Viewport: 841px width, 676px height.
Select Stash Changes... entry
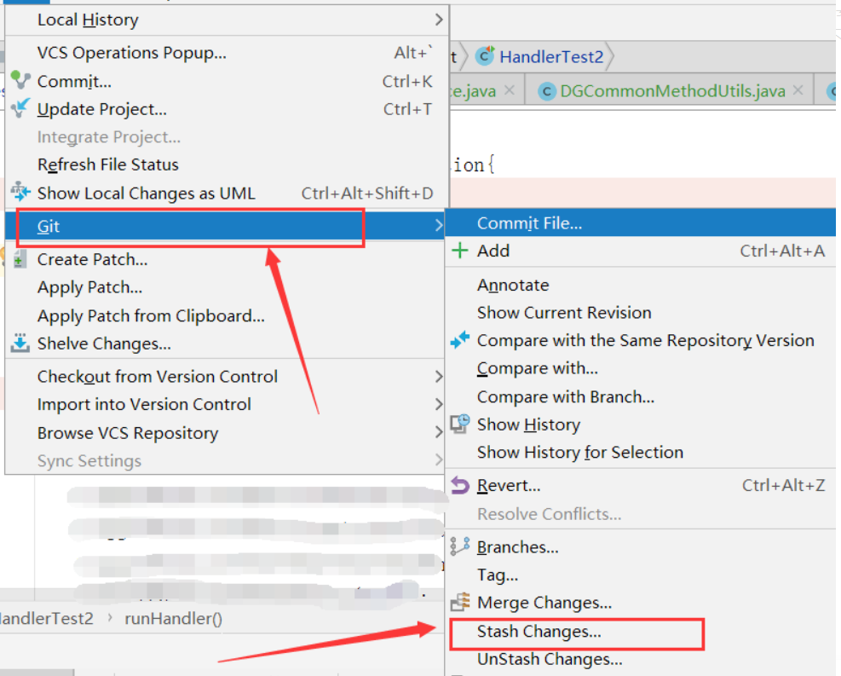coord(641,632)
